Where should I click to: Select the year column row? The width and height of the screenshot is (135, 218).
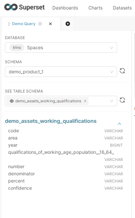[65, 145]
